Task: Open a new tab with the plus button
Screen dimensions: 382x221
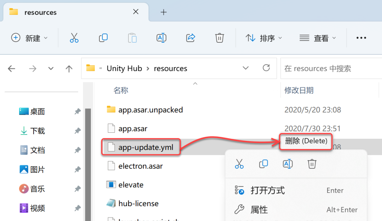Action: tap(163, 12)
